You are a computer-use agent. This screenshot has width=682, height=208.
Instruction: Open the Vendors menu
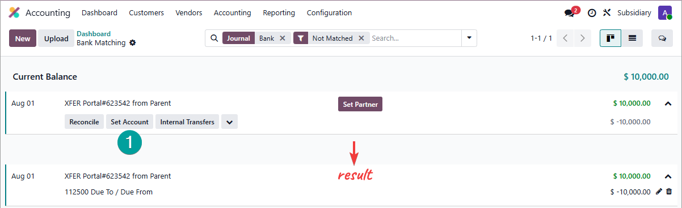tap(189, 12)
